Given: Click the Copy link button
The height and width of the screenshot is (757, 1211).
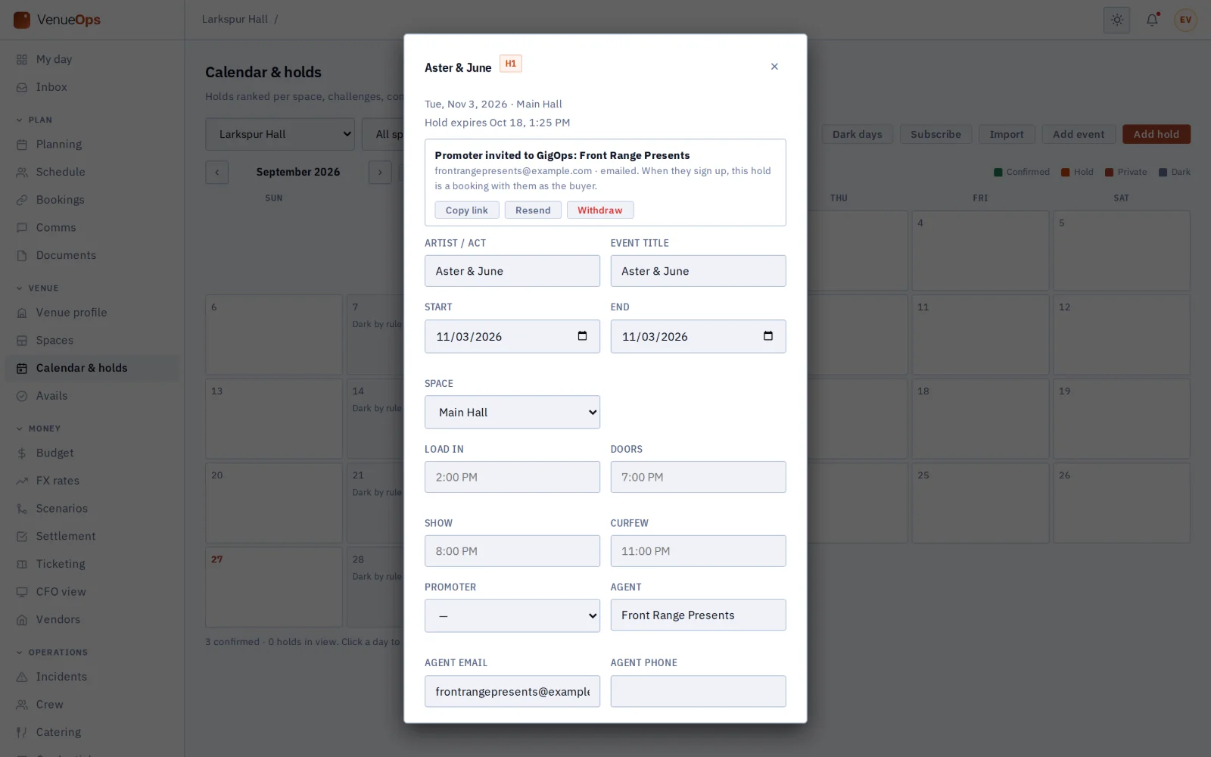Looking at the screenshot, I should click(467, 210).
